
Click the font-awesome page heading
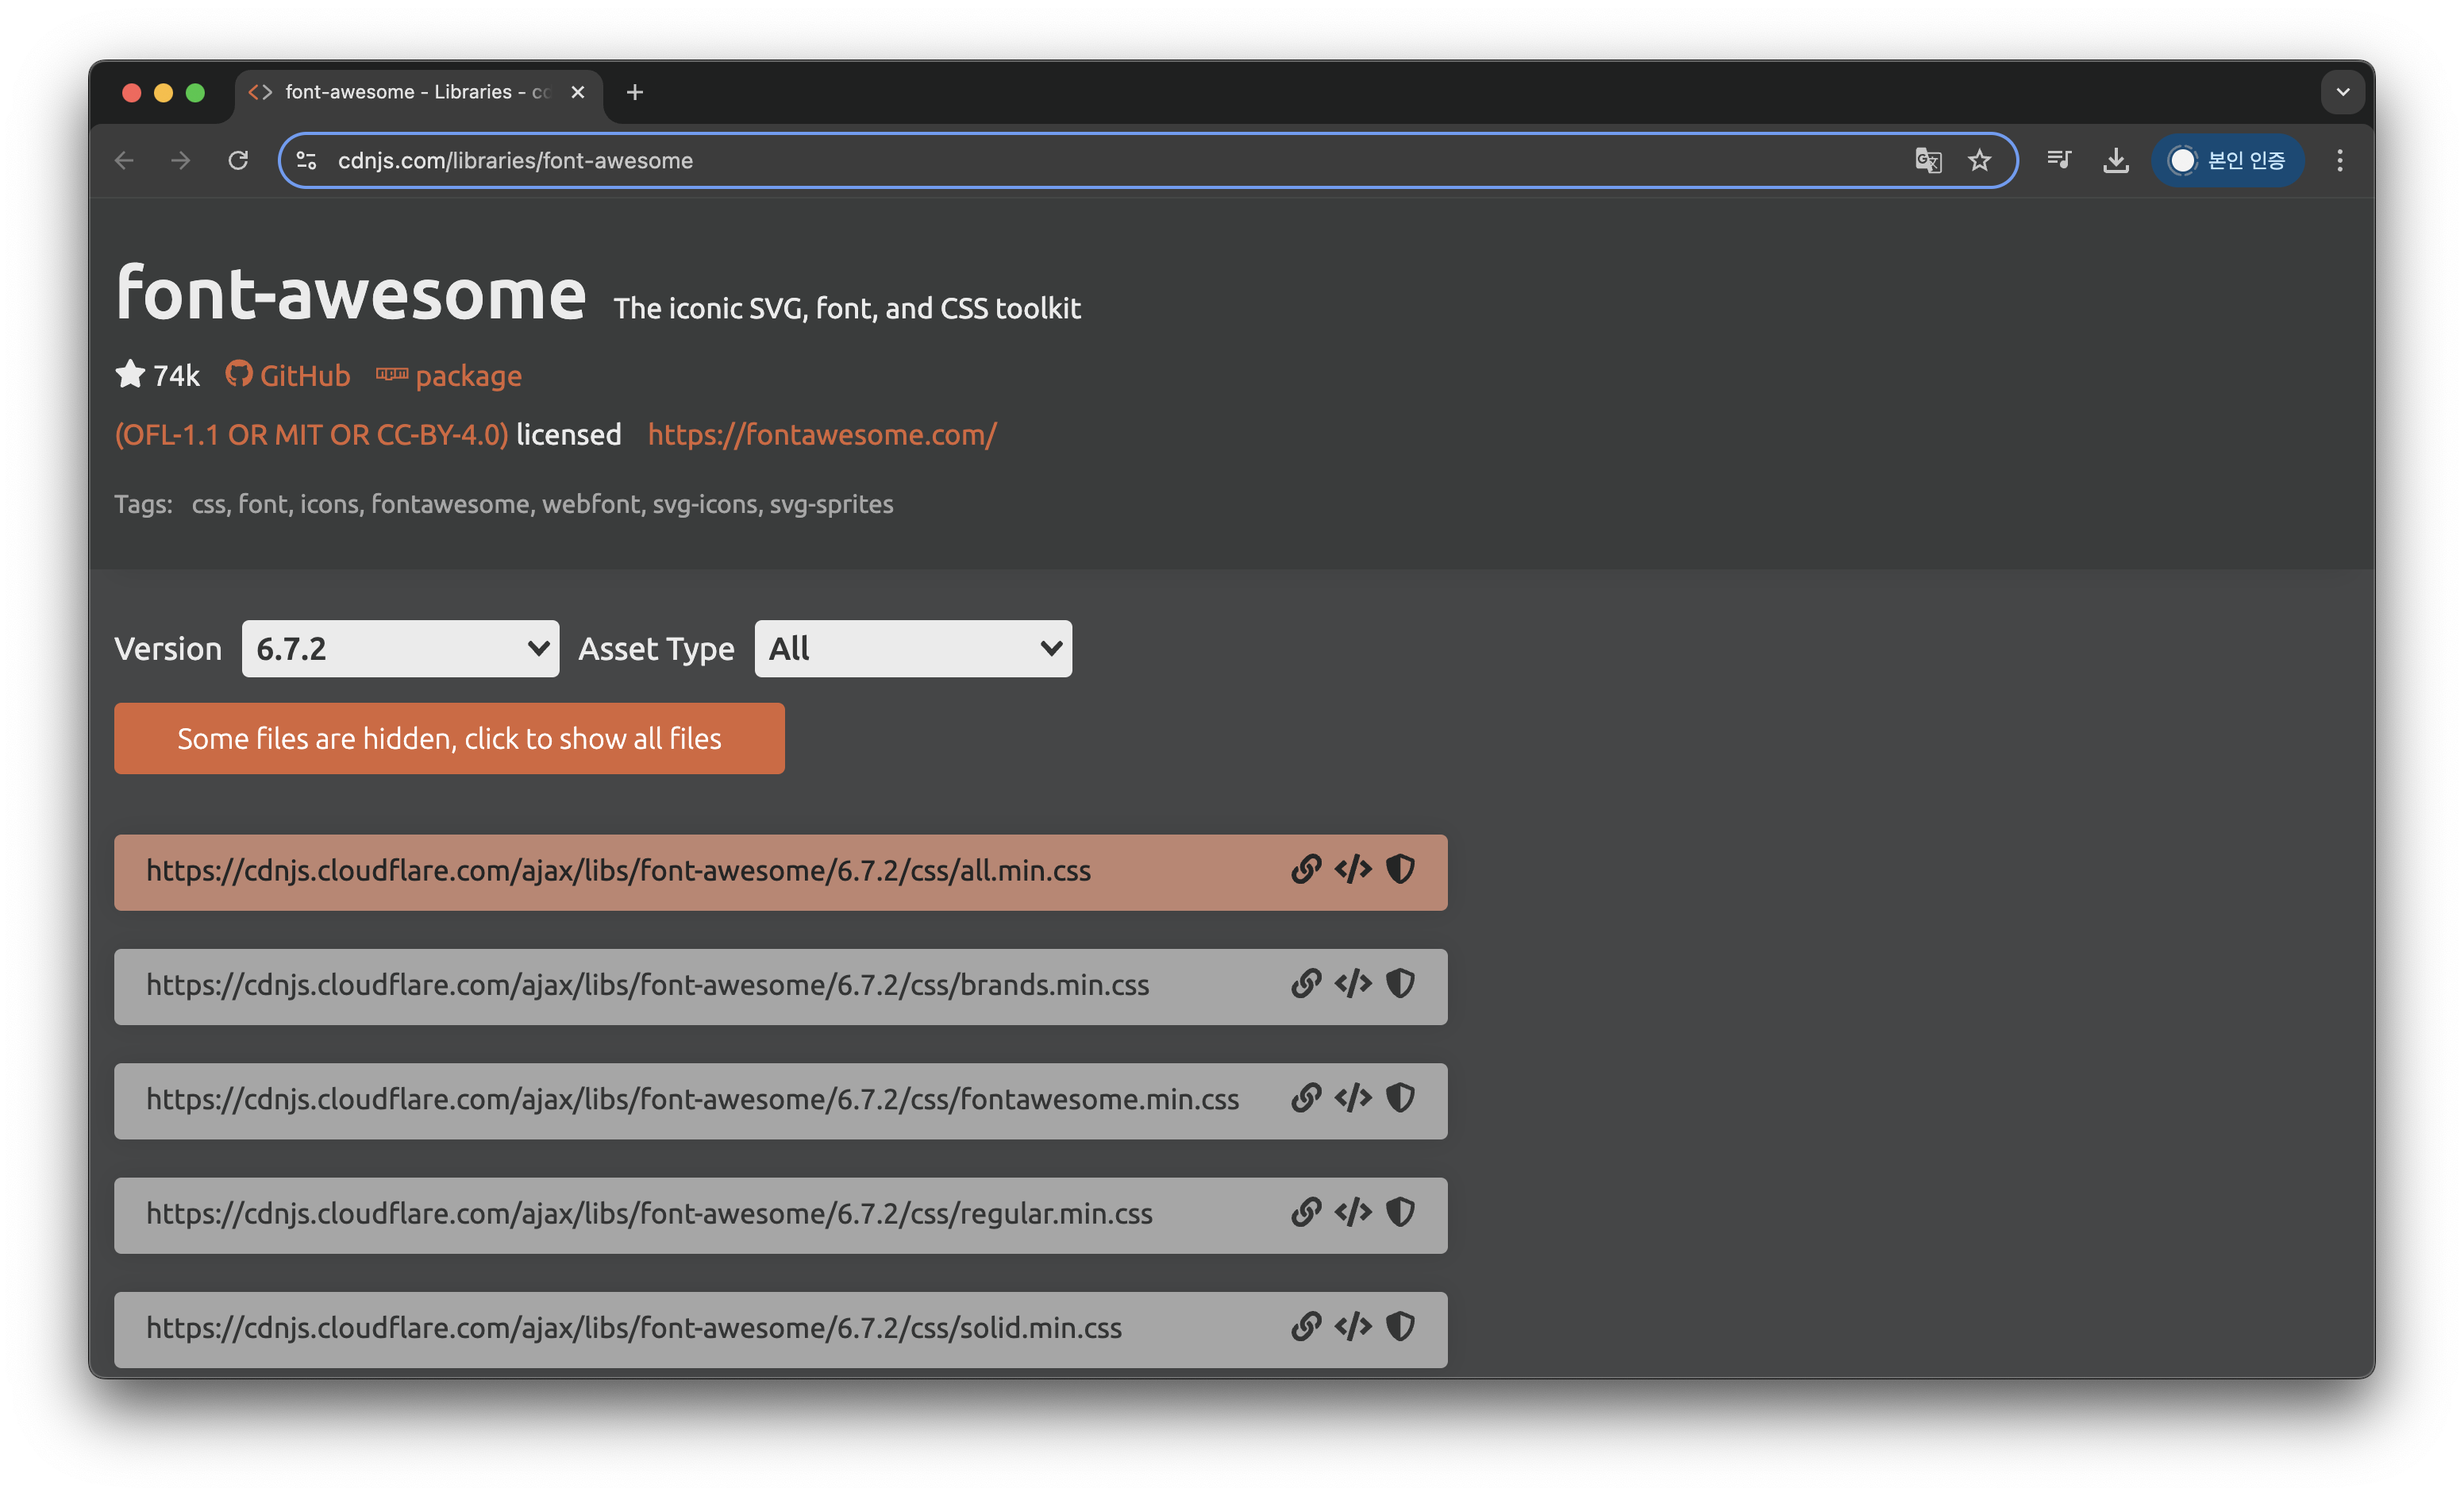tap(351, 292)
